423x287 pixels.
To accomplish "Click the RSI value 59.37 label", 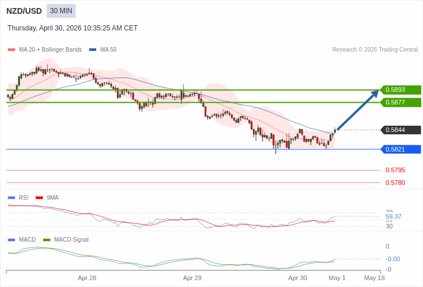I will pyautogui.click(x=393, y=216).
